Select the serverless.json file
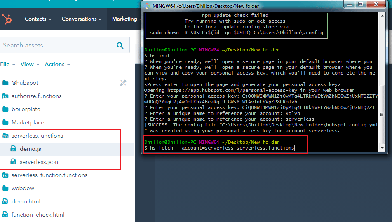 [x=39, y=162]
